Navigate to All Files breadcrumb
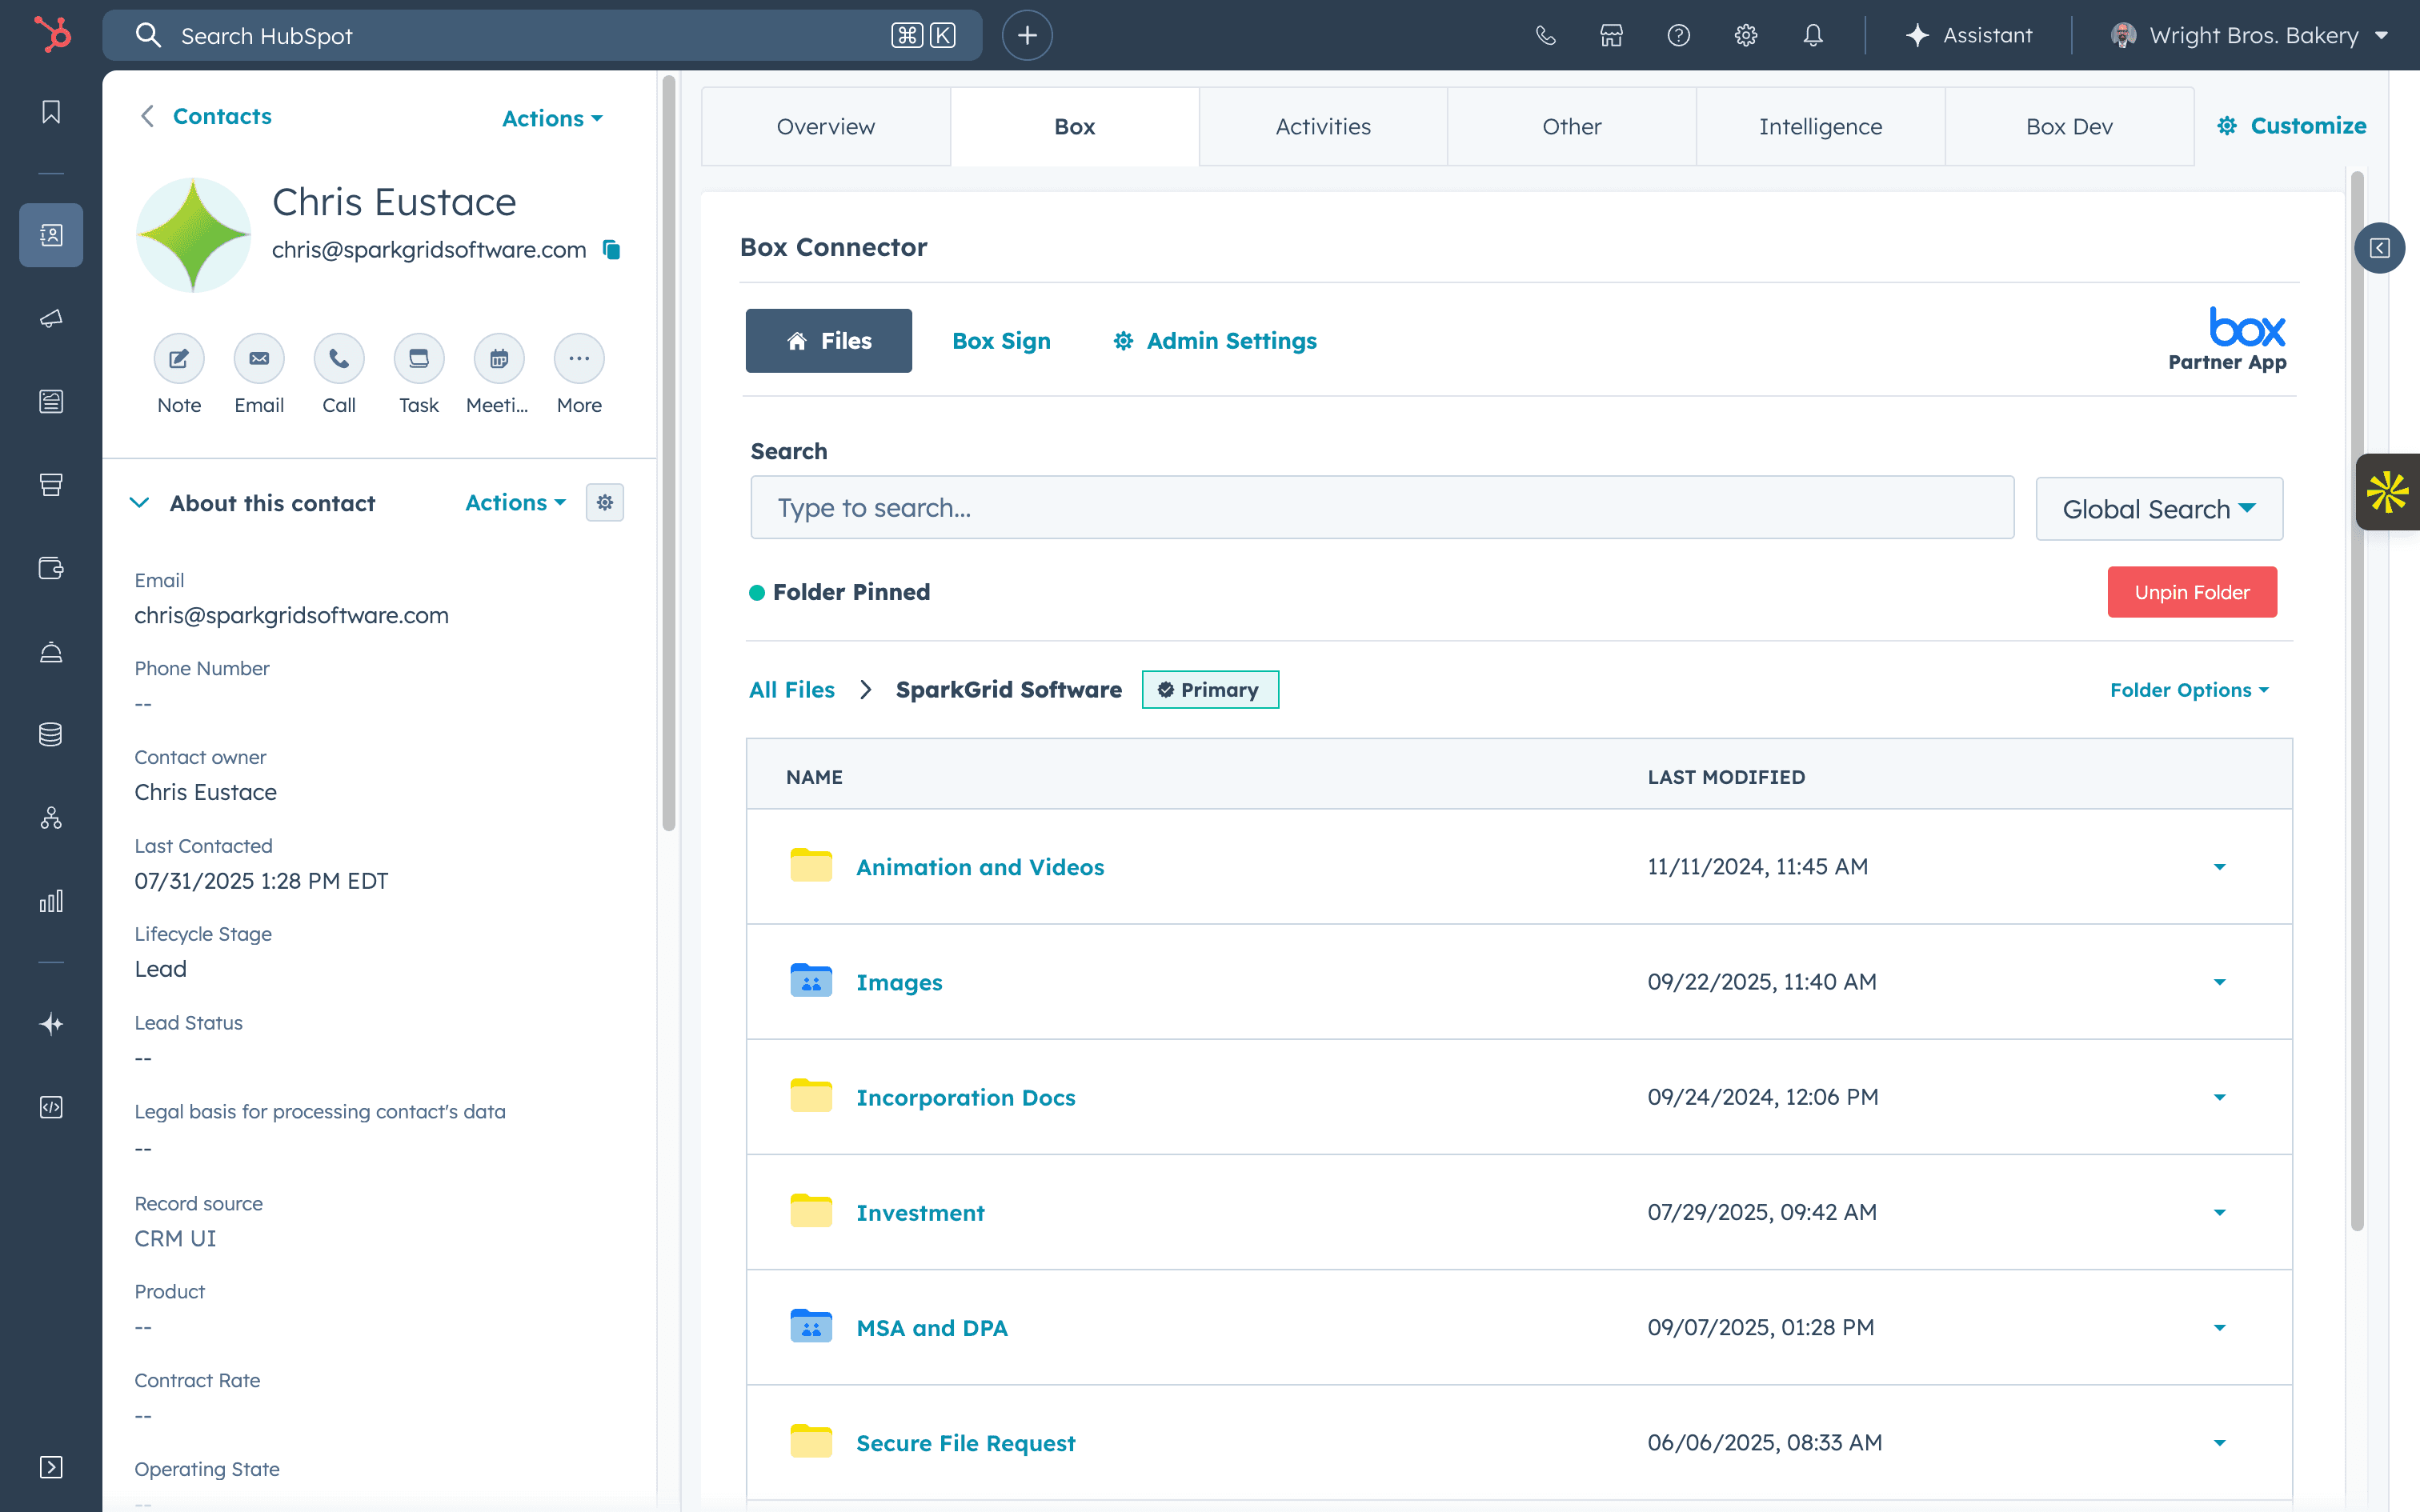 point(792,690)
